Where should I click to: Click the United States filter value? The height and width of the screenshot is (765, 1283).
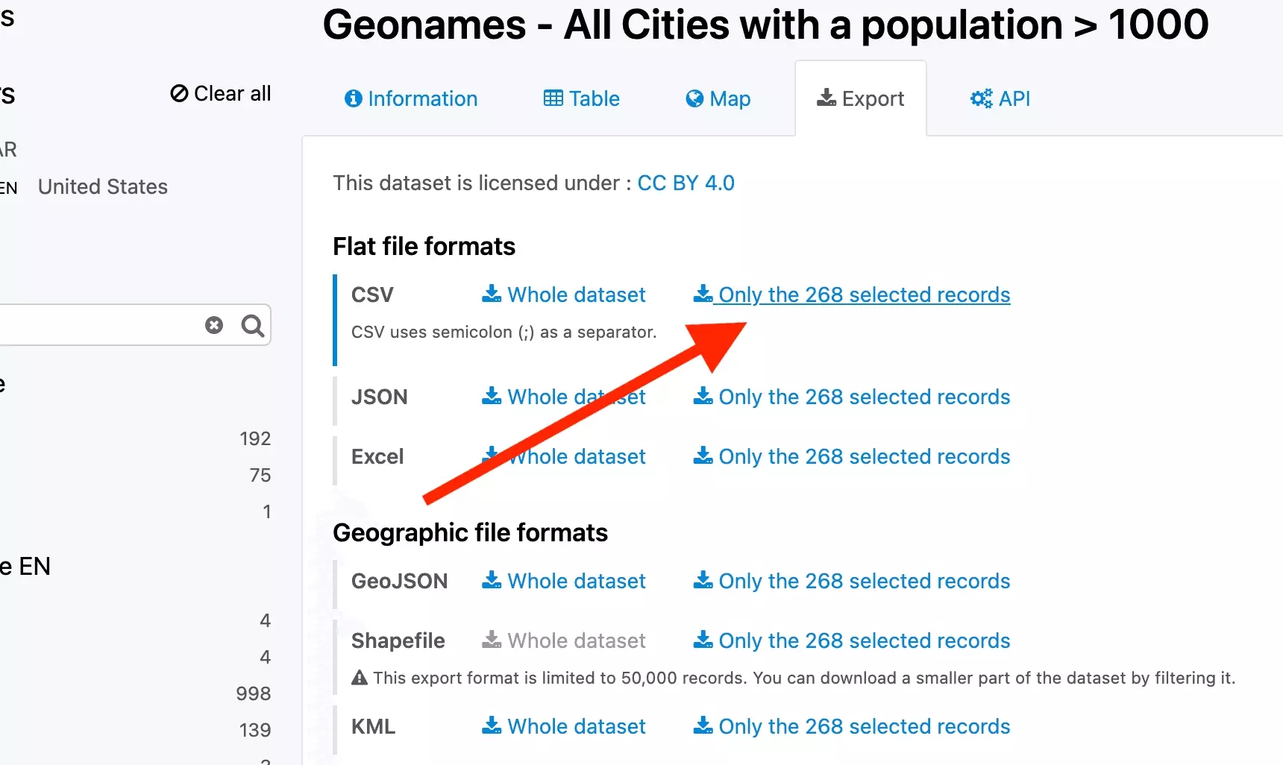(103, 187)
